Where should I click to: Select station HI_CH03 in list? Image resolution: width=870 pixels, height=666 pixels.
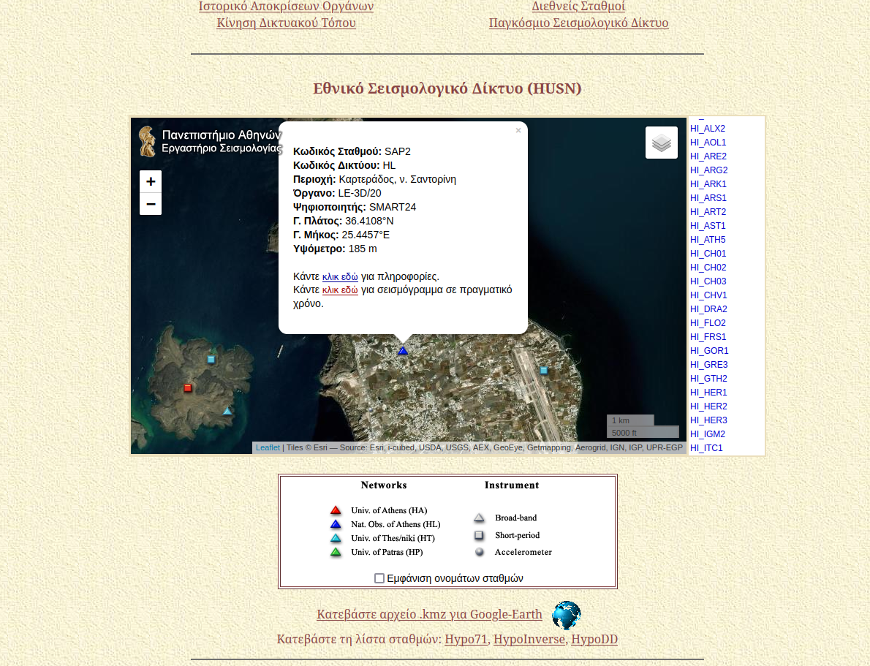pyautogui.click(x=708, y=281)
